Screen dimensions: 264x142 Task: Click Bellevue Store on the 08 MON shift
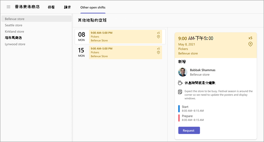pyautogui.click(x=99, y=41)
